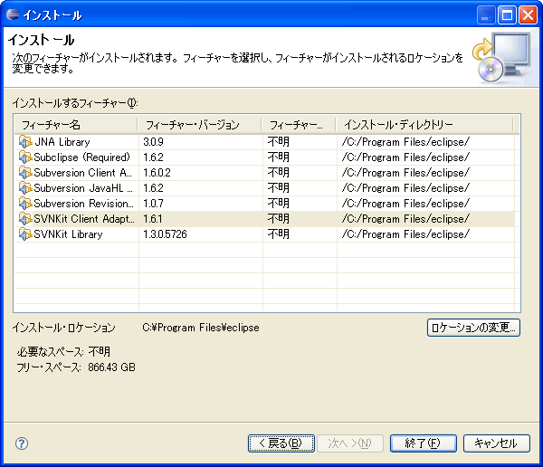Click the 次へ >(N) button

349,443
